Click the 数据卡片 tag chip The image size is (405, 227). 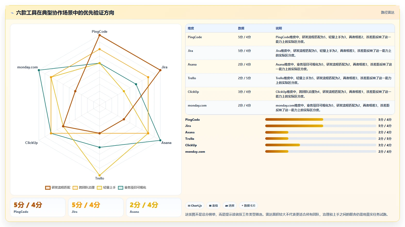(248, 206)
